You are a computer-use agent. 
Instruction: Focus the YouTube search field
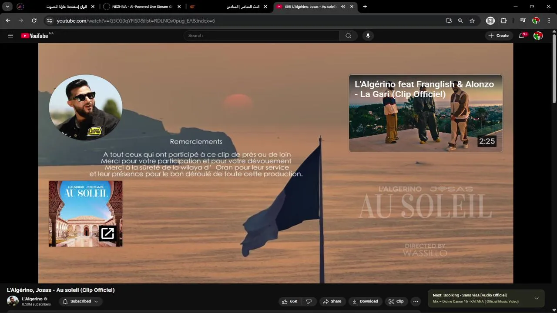click(261, 36)
